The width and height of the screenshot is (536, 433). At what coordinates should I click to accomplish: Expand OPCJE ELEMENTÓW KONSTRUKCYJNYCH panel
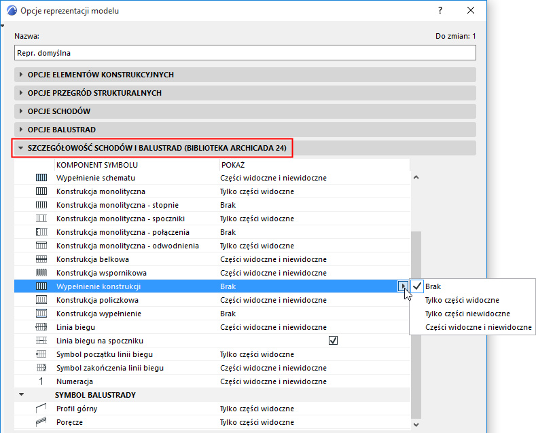click(x=21, y=75)
